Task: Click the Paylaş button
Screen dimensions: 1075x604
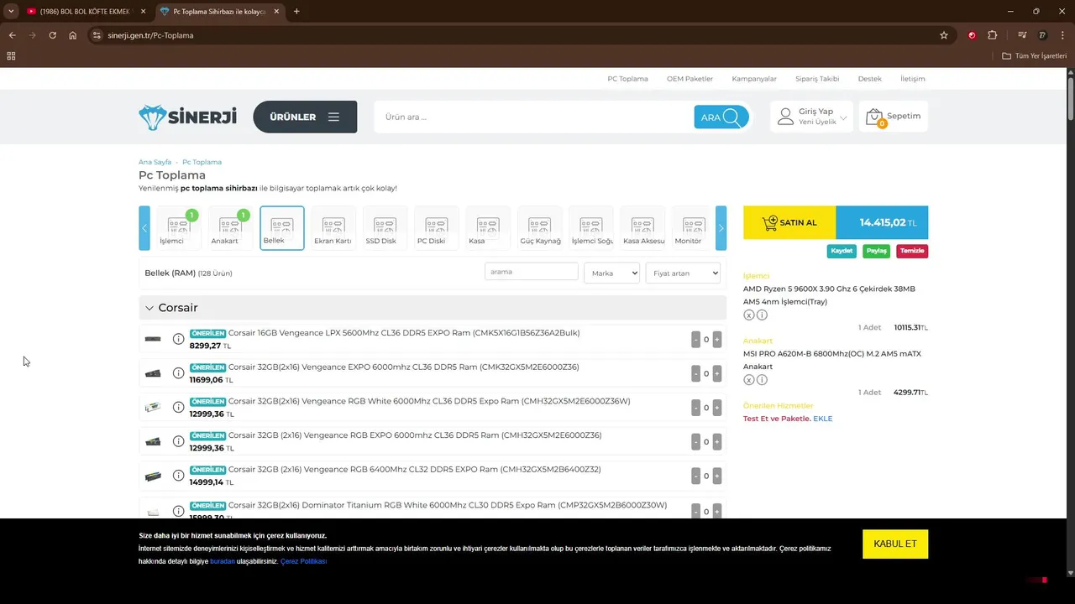Action: pyautogui.click(x=876, y=251)
